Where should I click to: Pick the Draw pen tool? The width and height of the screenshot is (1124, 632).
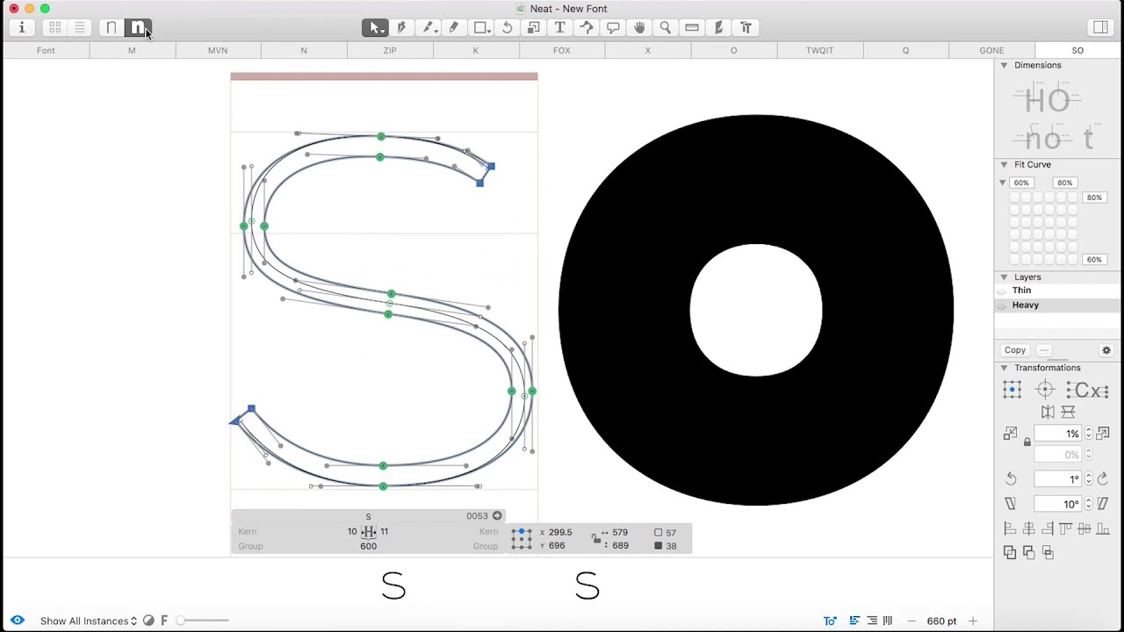pos(401,28)
